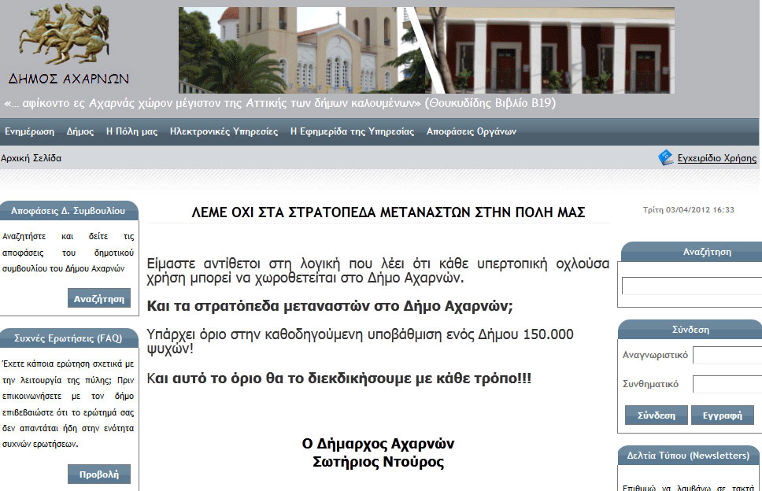
Task: Select the Η Πόλη μας menu
Action: click(x=131, y=131)
